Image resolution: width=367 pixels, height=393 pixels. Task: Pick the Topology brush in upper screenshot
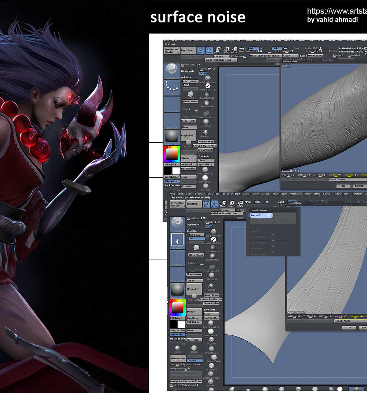[x=205, y=133]
